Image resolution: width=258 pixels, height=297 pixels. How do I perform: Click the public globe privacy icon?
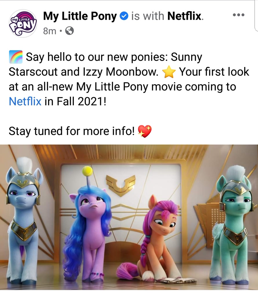(x=69, y=31)
